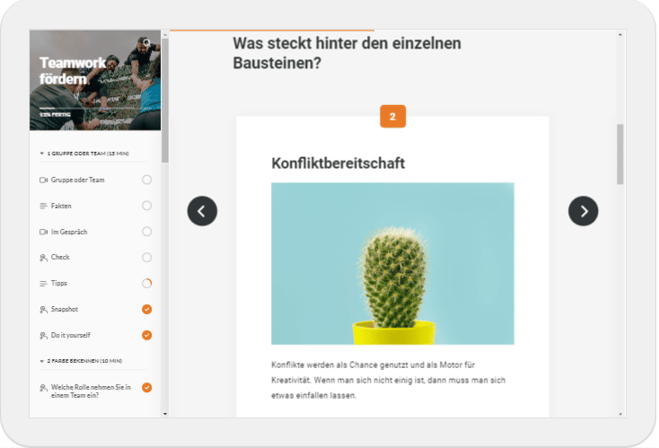Toggle completion circle for Fakten
The image size is (659, 448).
(146, 206)
